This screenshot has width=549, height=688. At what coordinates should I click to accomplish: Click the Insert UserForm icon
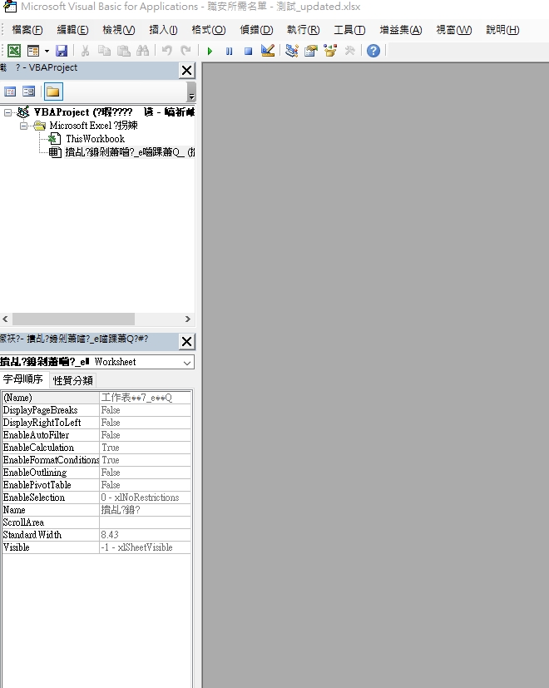(33, 51)
